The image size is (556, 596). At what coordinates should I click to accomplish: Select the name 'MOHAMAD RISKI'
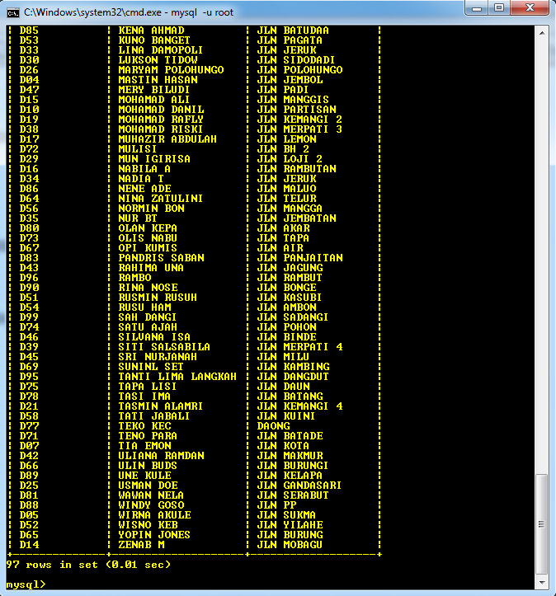161,129
